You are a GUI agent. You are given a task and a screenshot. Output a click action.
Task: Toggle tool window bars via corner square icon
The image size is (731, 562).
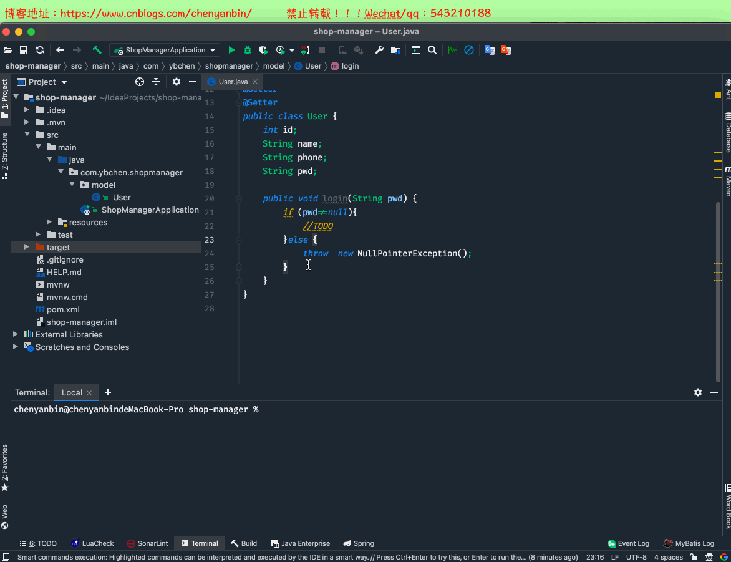tap(6, 557)
